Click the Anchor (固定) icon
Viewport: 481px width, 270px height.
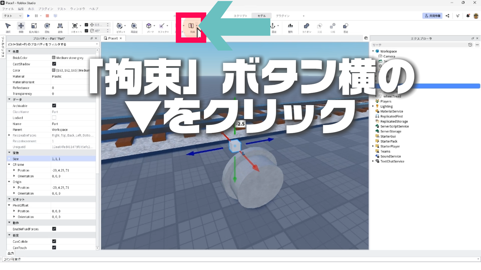click(x=273, y=26)
